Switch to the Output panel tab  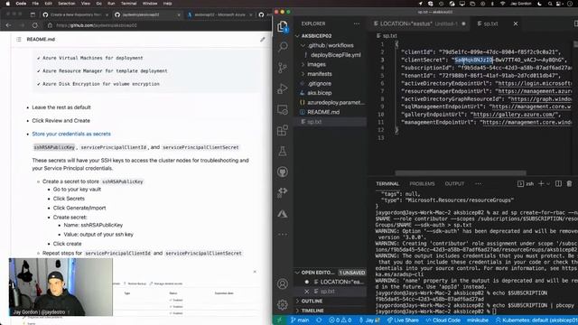[454, 183]
